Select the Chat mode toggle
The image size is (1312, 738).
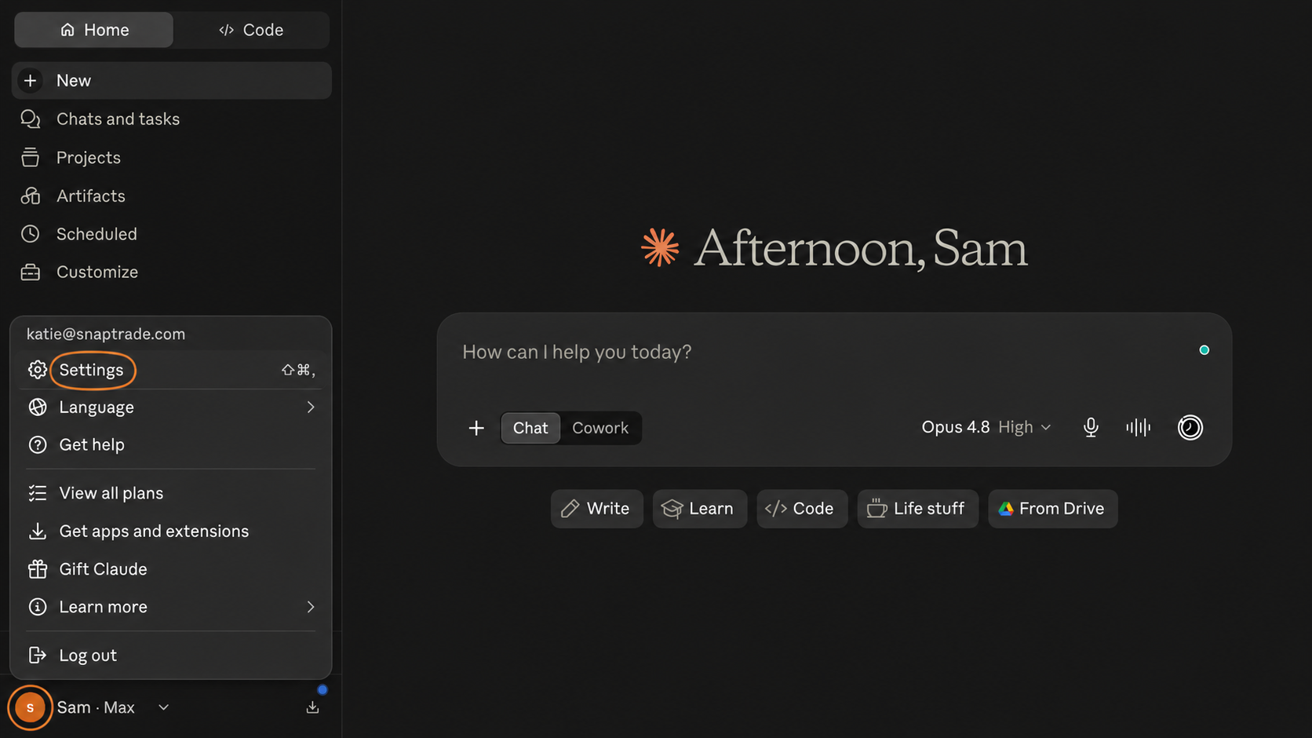(x=530, y=428)
